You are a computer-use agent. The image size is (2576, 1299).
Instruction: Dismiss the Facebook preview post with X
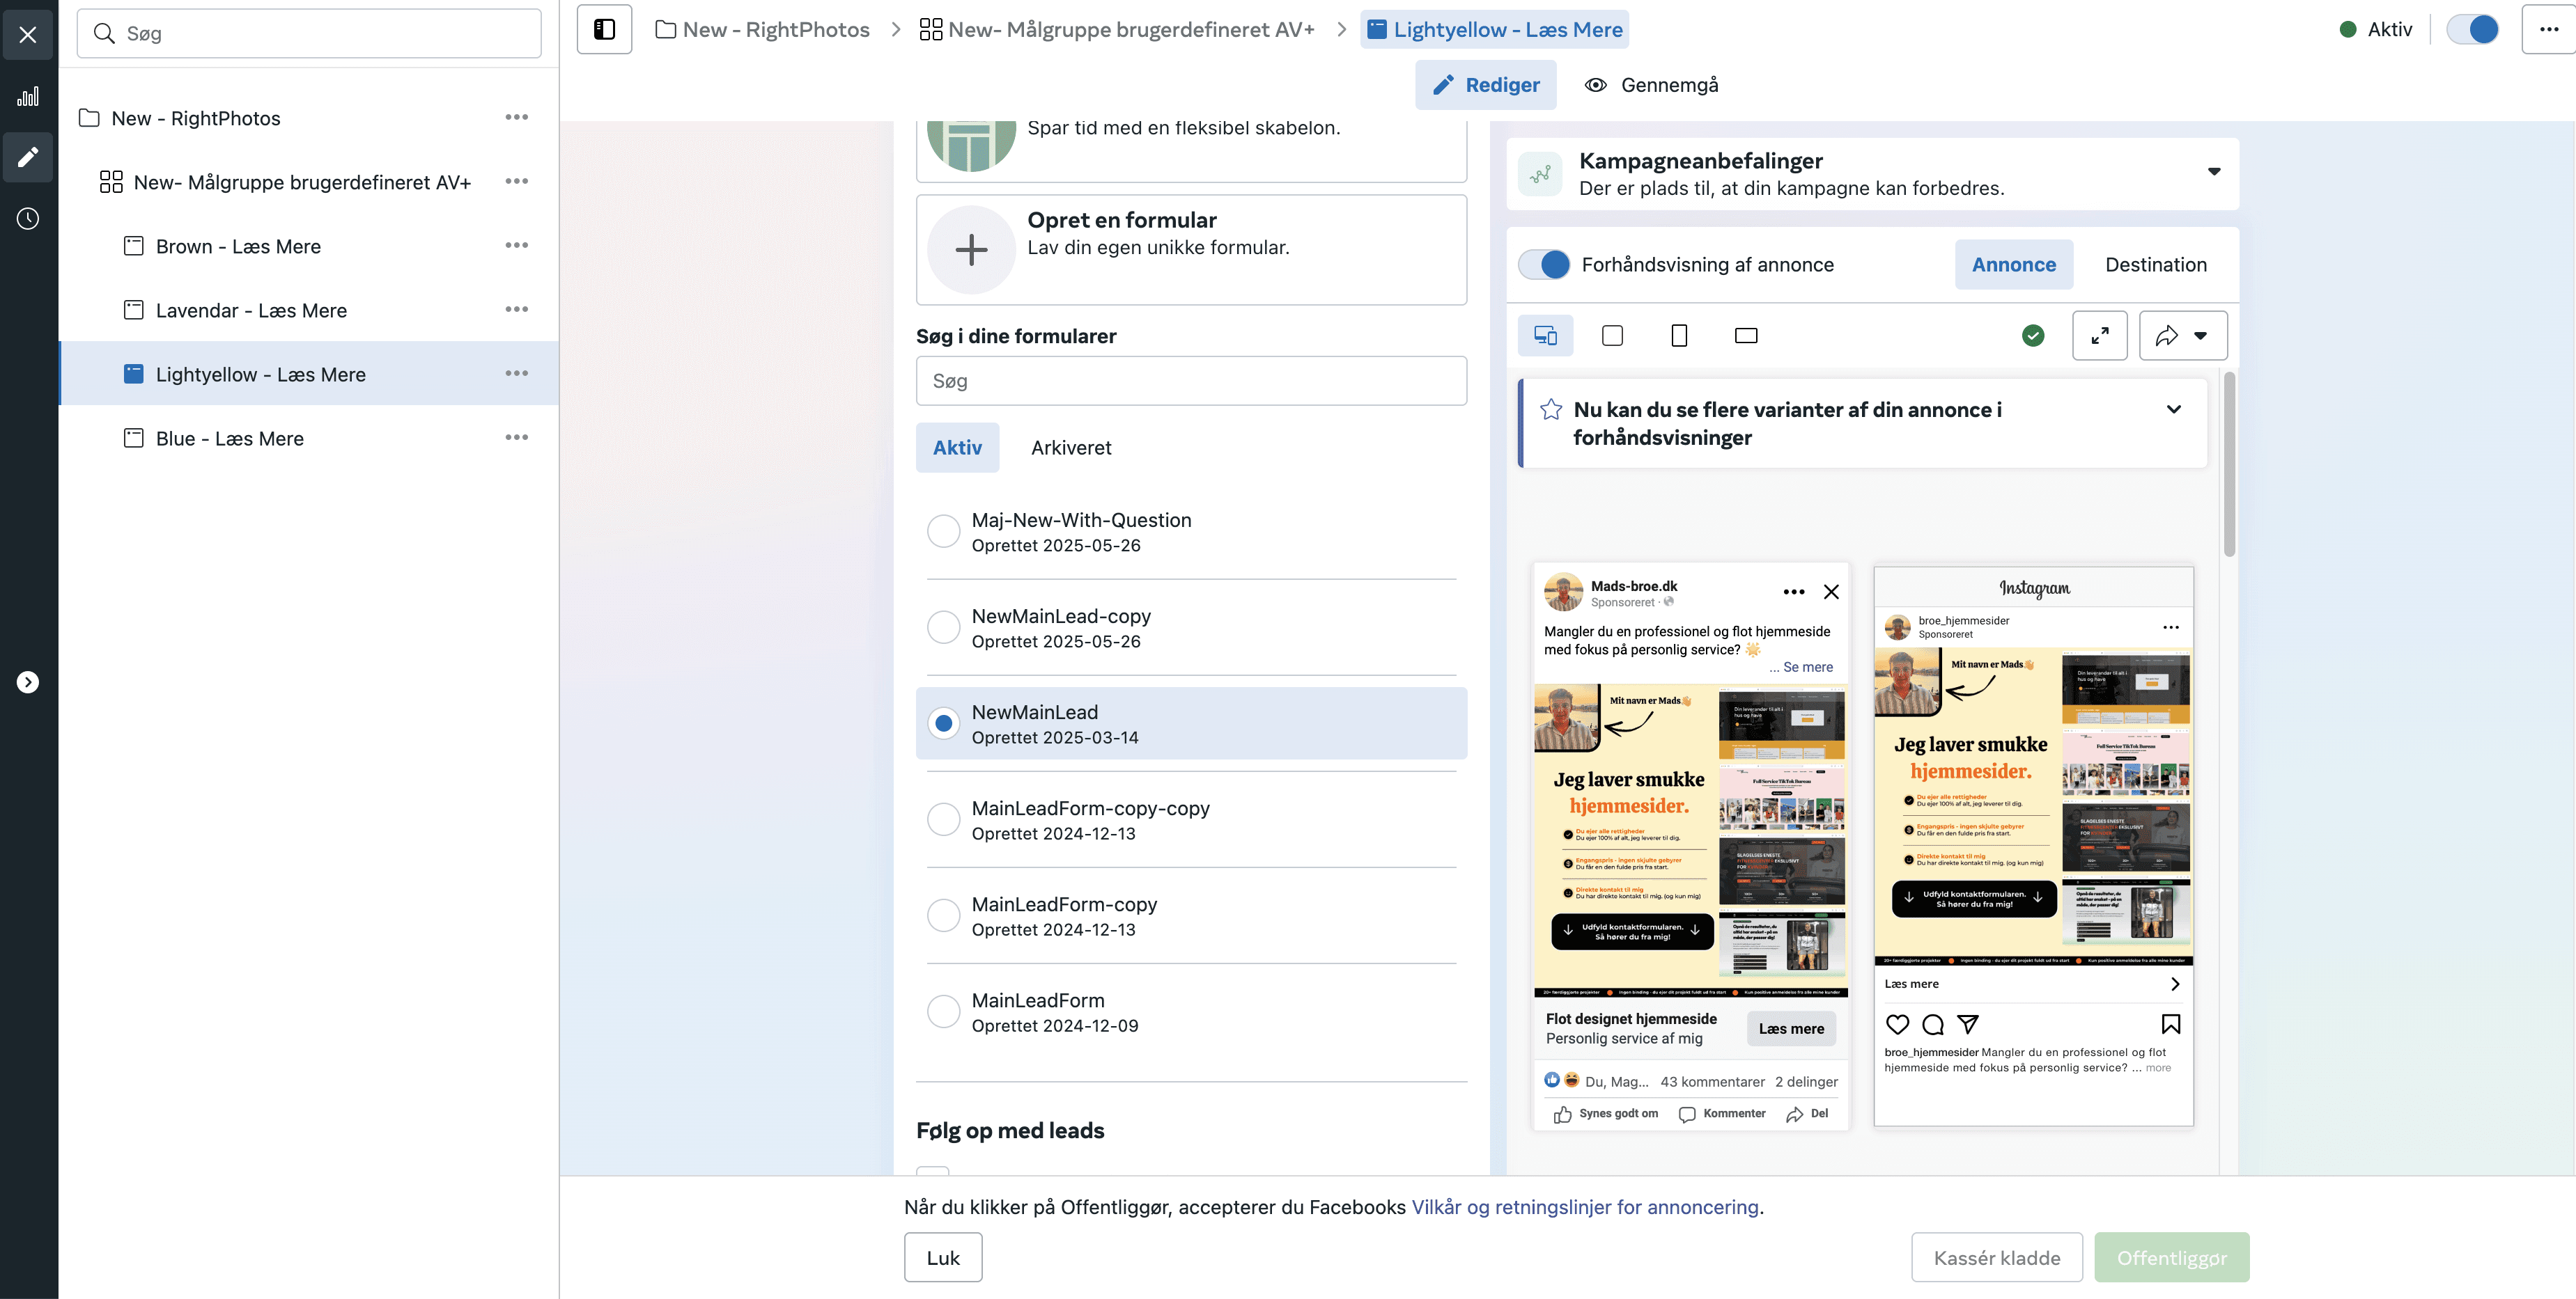(x=1831, y=592)
